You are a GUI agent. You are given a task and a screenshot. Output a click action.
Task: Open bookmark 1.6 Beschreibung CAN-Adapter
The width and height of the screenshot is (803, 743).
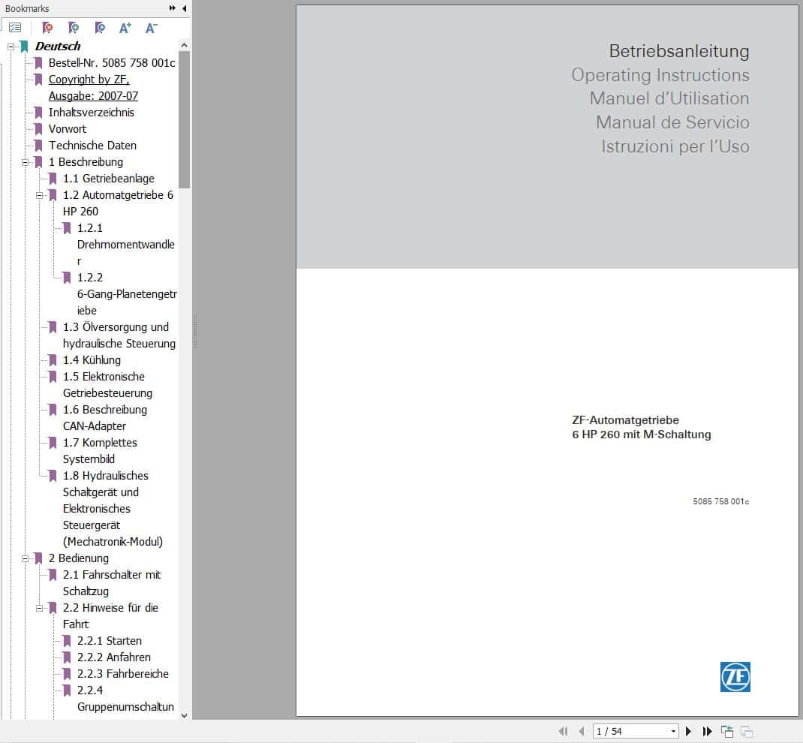(x=105, y=418)
